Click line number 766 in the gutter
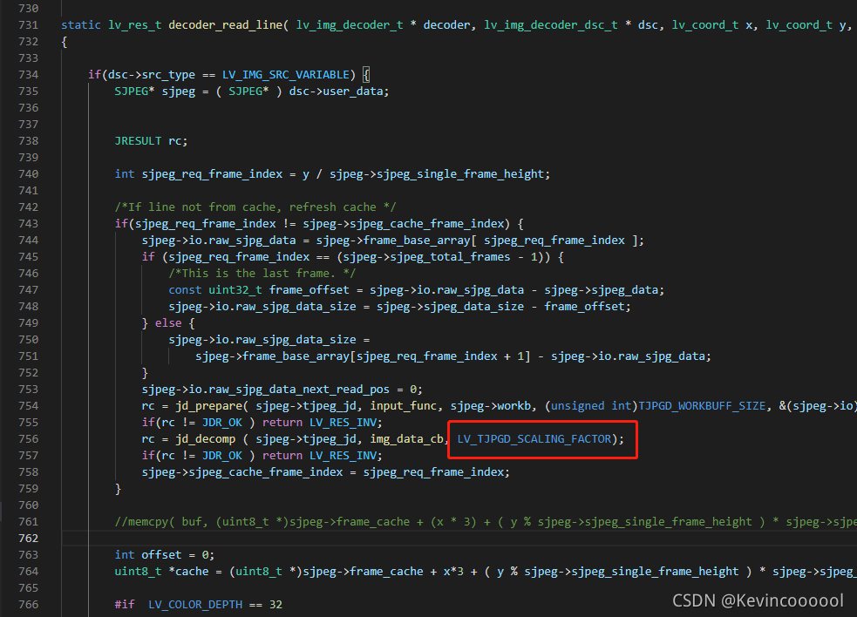The image size is (857, 617). click(x=29, y=605)
